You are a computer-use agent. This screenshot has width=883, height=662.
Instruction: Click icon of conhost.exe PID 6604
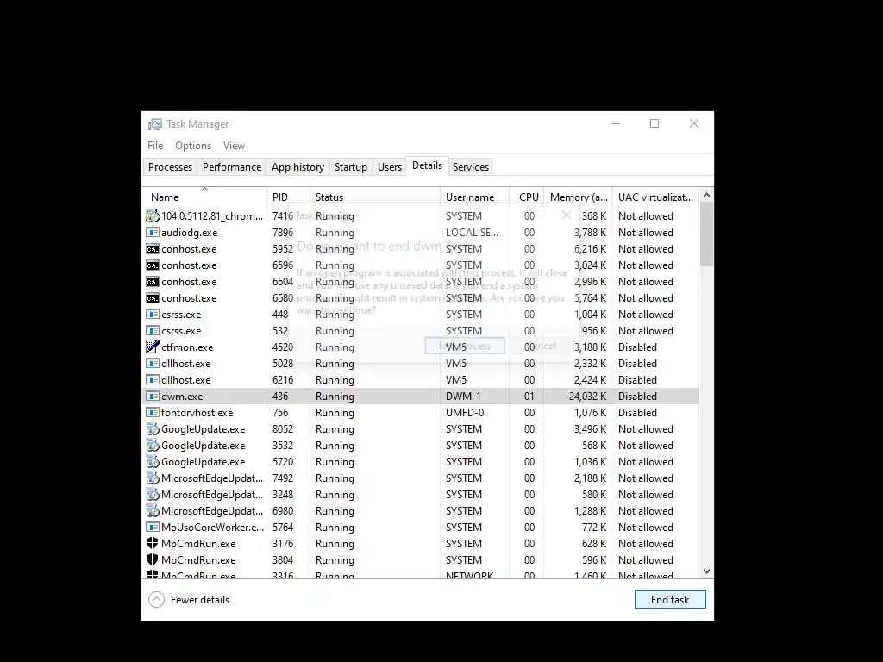[x=152, y=282]
